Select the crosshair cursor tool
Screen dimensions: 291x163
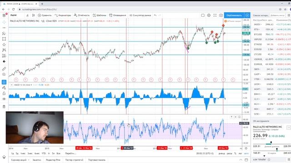click(x=4, y=22)
